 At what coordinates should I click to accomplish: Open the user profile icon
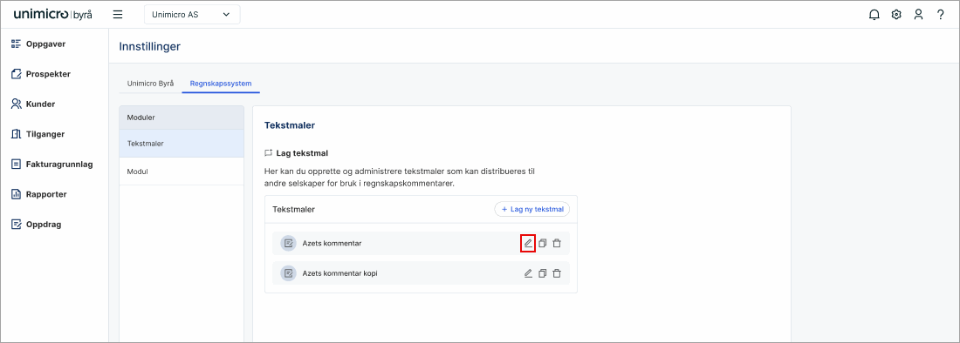click(918, 15)
